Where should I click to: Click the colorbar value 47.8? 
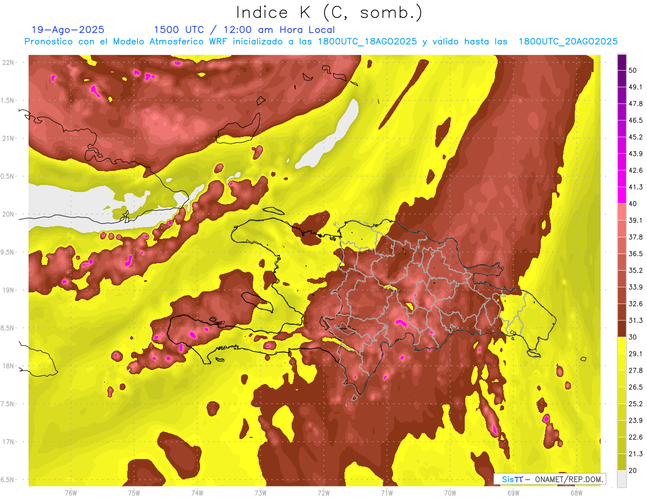click(x=636, y=104)
